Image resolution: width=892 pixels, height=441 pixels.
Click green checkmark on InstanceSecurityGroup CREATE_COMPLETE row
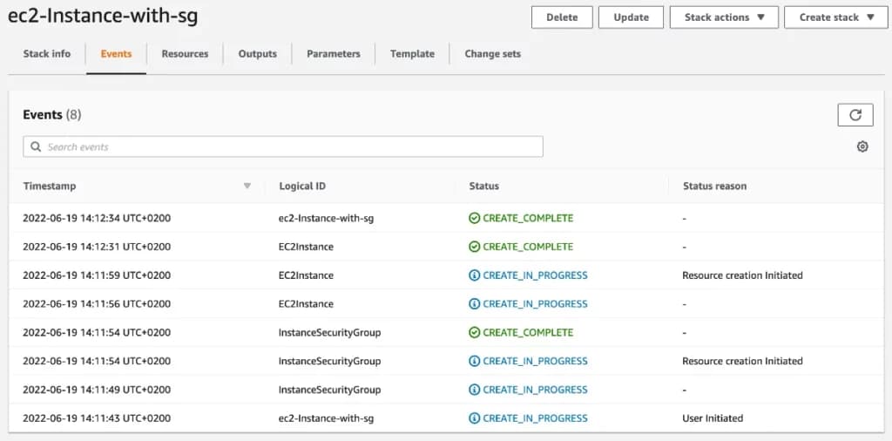click(475, 332)
